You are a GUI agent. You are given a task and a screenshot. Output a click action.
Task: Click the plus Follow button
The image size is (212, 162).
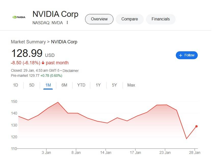(x=187, y=55)
